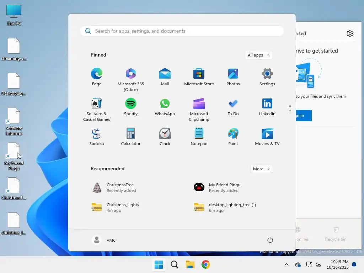Open the power options button
Viewport: 364px width, 273px height.
pyautogui.click(x=270, y=240)
